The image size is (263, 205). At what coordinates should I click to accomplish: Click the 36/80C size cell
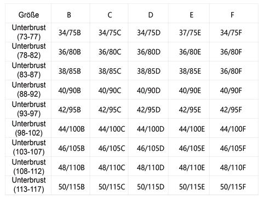[x=110, y=52]
